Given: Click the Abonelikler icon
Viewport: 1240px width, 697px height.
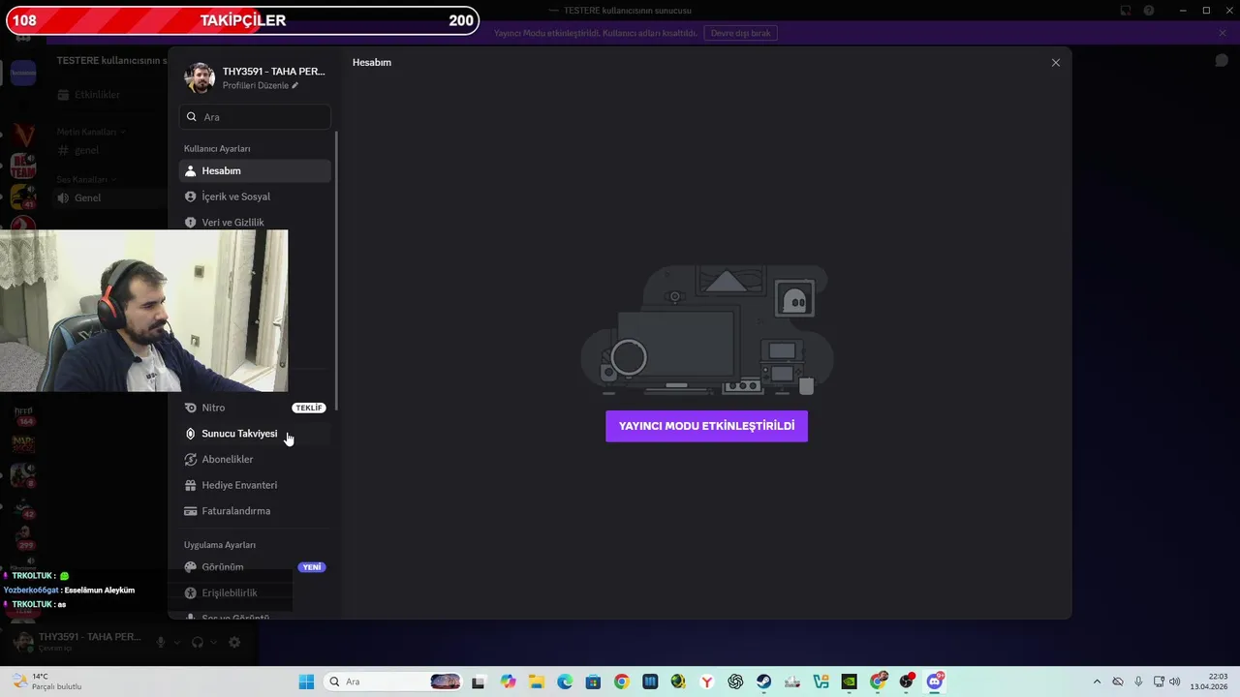Looking at the screenshot, I should coord(191,459).
